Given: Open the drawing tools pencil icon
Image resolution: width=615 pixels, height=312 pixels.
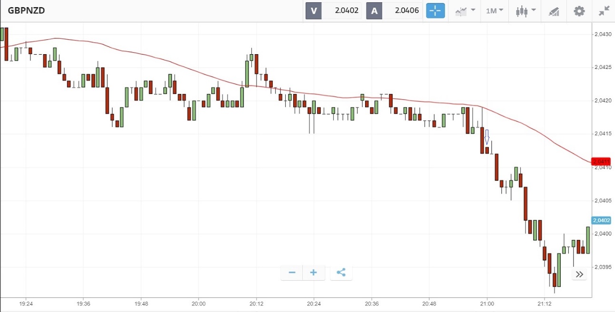Looking at the screenshot, I should point(554,11).
